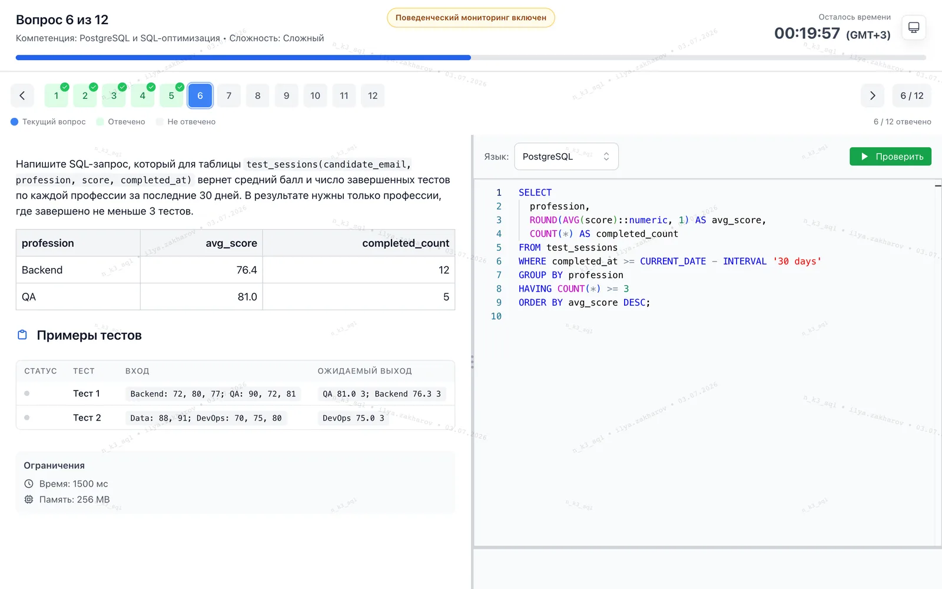Open question 12

point(373,95)
